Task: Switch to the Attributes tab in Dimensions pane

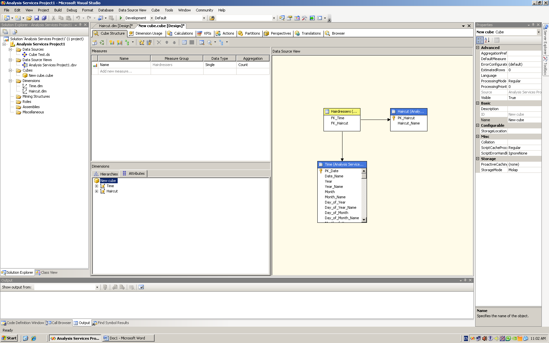Action: [x=134, y=173]
